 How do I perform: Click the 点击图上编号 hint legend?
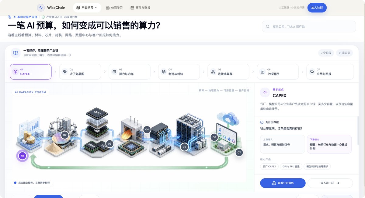(32, 183)
